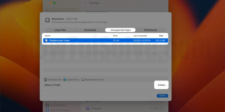Open Privacy & Security in the Settings sidebar
This screenshot has height=112, width=225.
pos(57,110)
